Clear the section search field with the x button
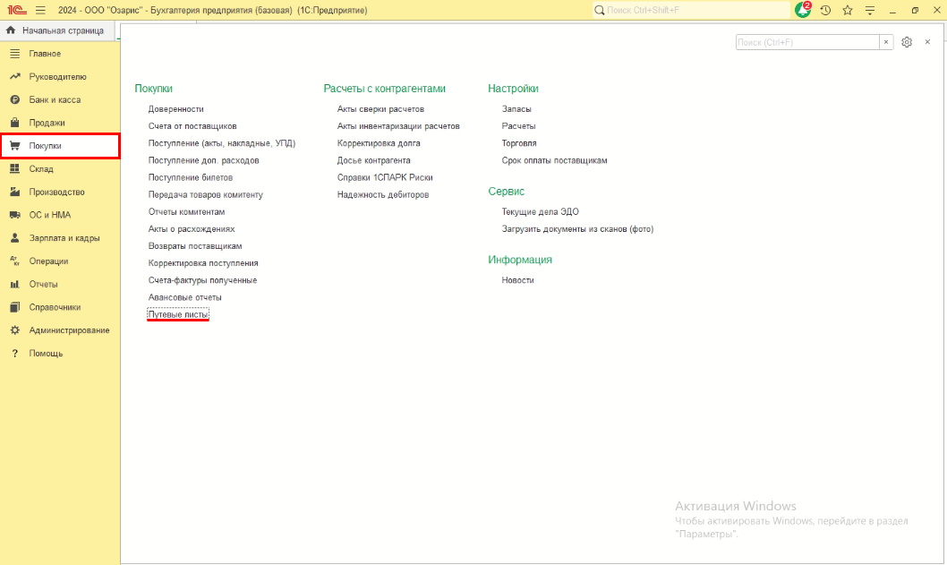This screenshot has height=565, width=947. click(886, 42)
